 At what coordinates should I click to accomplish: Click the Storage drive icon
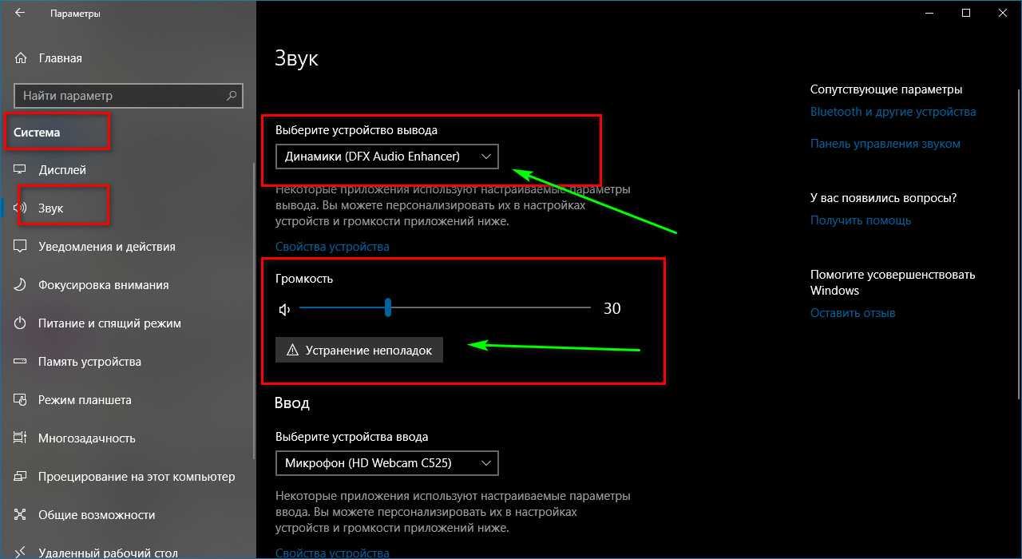[x=21, y=362]
